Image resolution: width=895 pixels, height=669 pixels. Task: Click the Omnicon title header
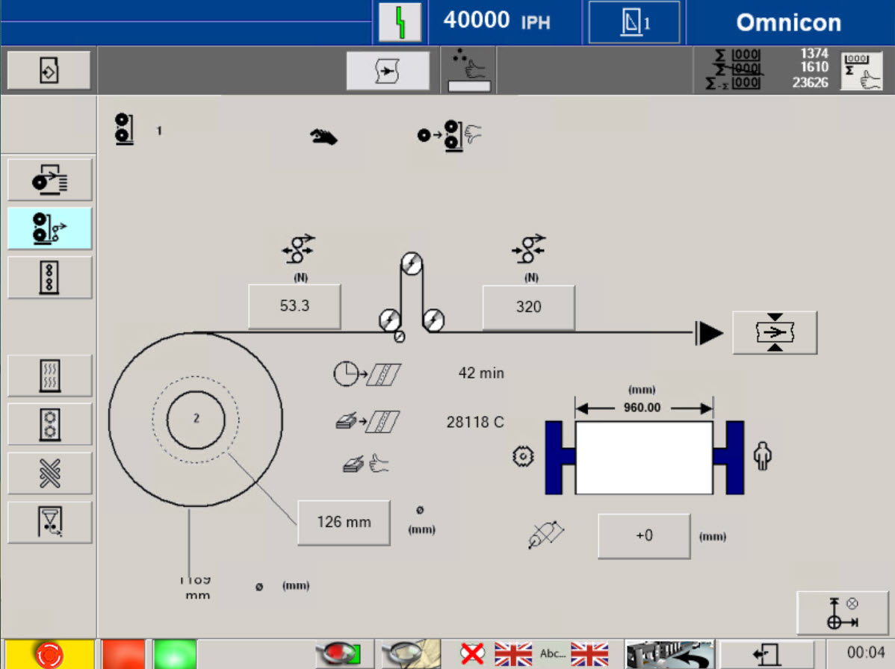click(788, 22)
